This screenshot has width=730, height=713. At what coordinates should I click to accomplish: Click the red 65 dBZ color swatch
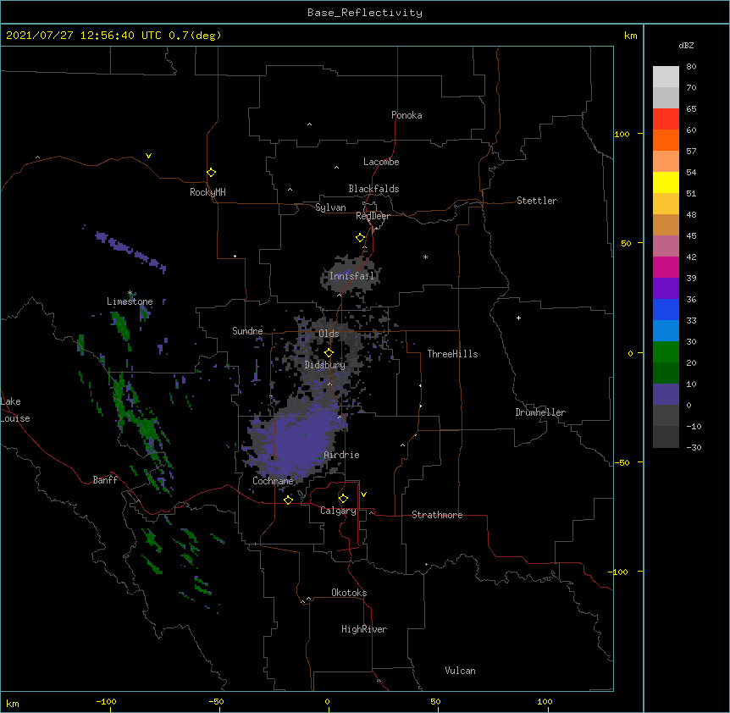[666, 119]
